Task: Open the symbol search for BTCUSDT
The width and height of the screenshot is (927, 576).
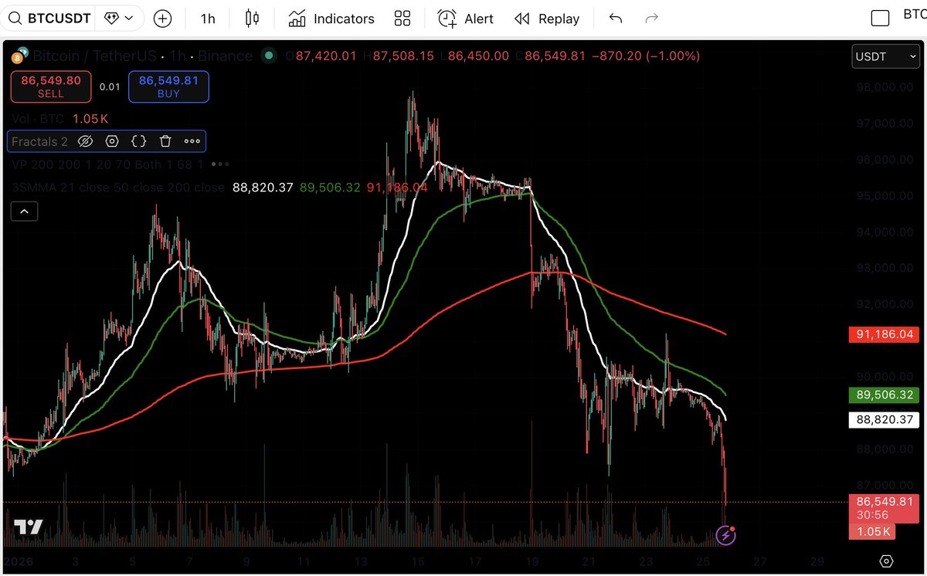Action: (49, 18)
